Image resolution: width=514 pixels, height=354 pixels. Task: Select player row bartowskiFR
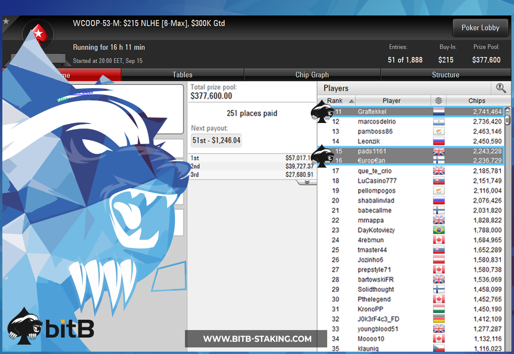click(411, 279)
